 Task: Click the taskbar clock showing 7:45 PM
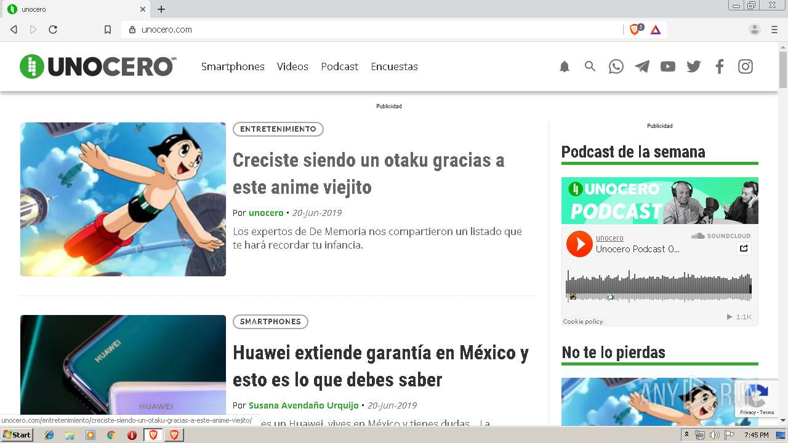point(756,435)
